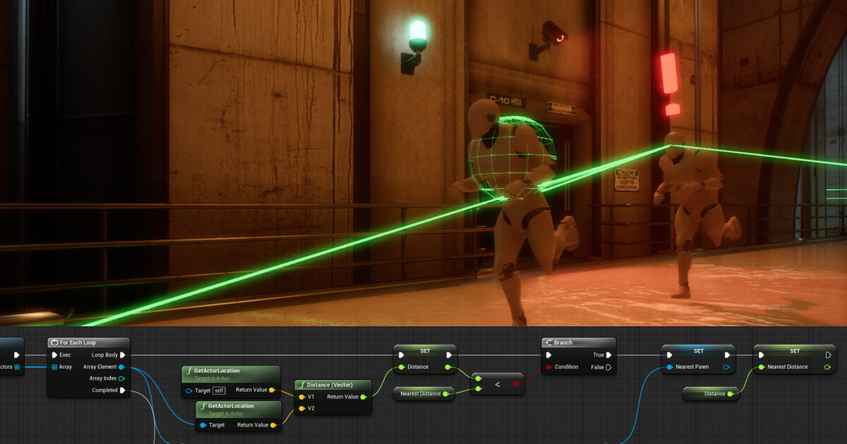Click the red exclamation mark in viewport
This screenshot has width=847, height=444.
click(x=669, y=83)
